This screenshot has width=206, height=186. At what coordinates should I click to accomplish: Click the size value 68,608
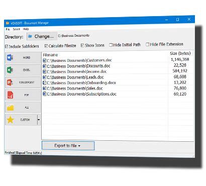click(180, 76)
